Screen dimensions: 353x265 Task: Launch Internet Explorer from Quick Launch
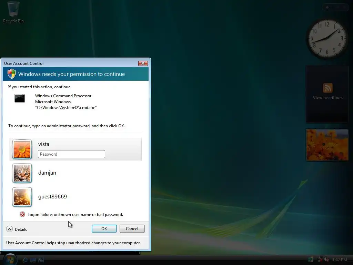pos(25,260)
